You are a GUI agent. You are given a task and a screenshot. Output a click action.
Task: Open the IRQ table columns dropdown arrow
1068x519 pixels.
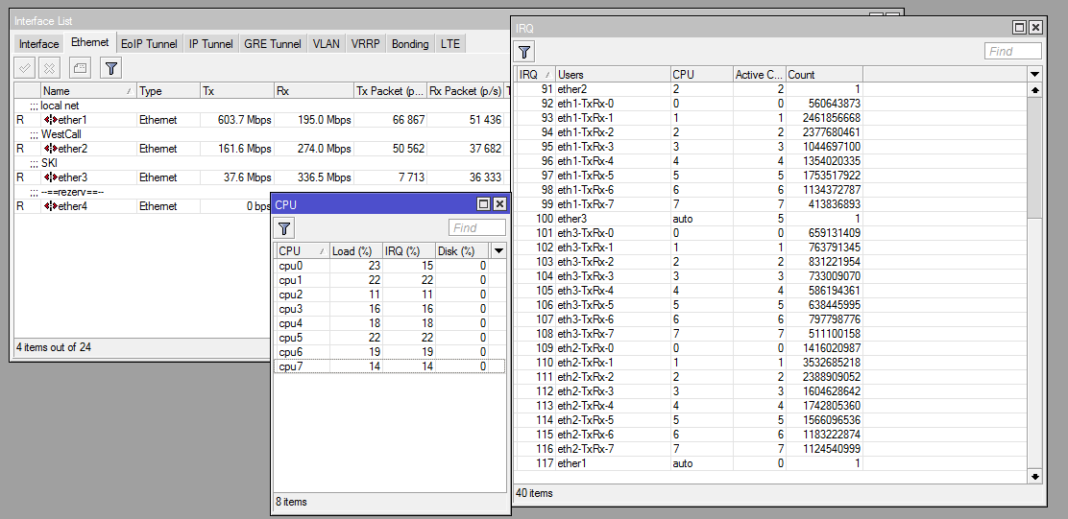(1034, 74)
